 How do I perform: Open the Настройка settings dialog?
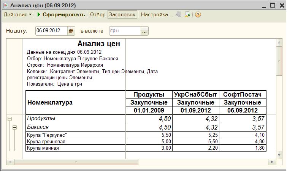tap(156, 15)
